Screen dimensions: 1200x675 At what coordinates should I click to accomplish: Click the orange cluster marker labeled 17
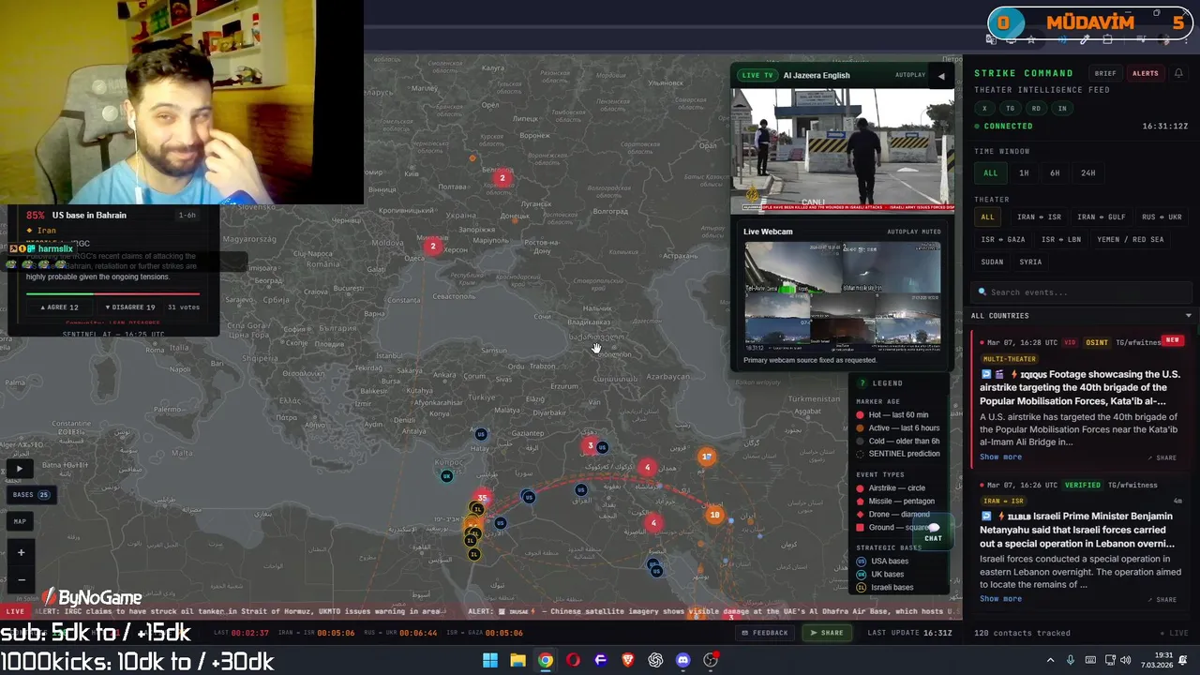point(706,457)
